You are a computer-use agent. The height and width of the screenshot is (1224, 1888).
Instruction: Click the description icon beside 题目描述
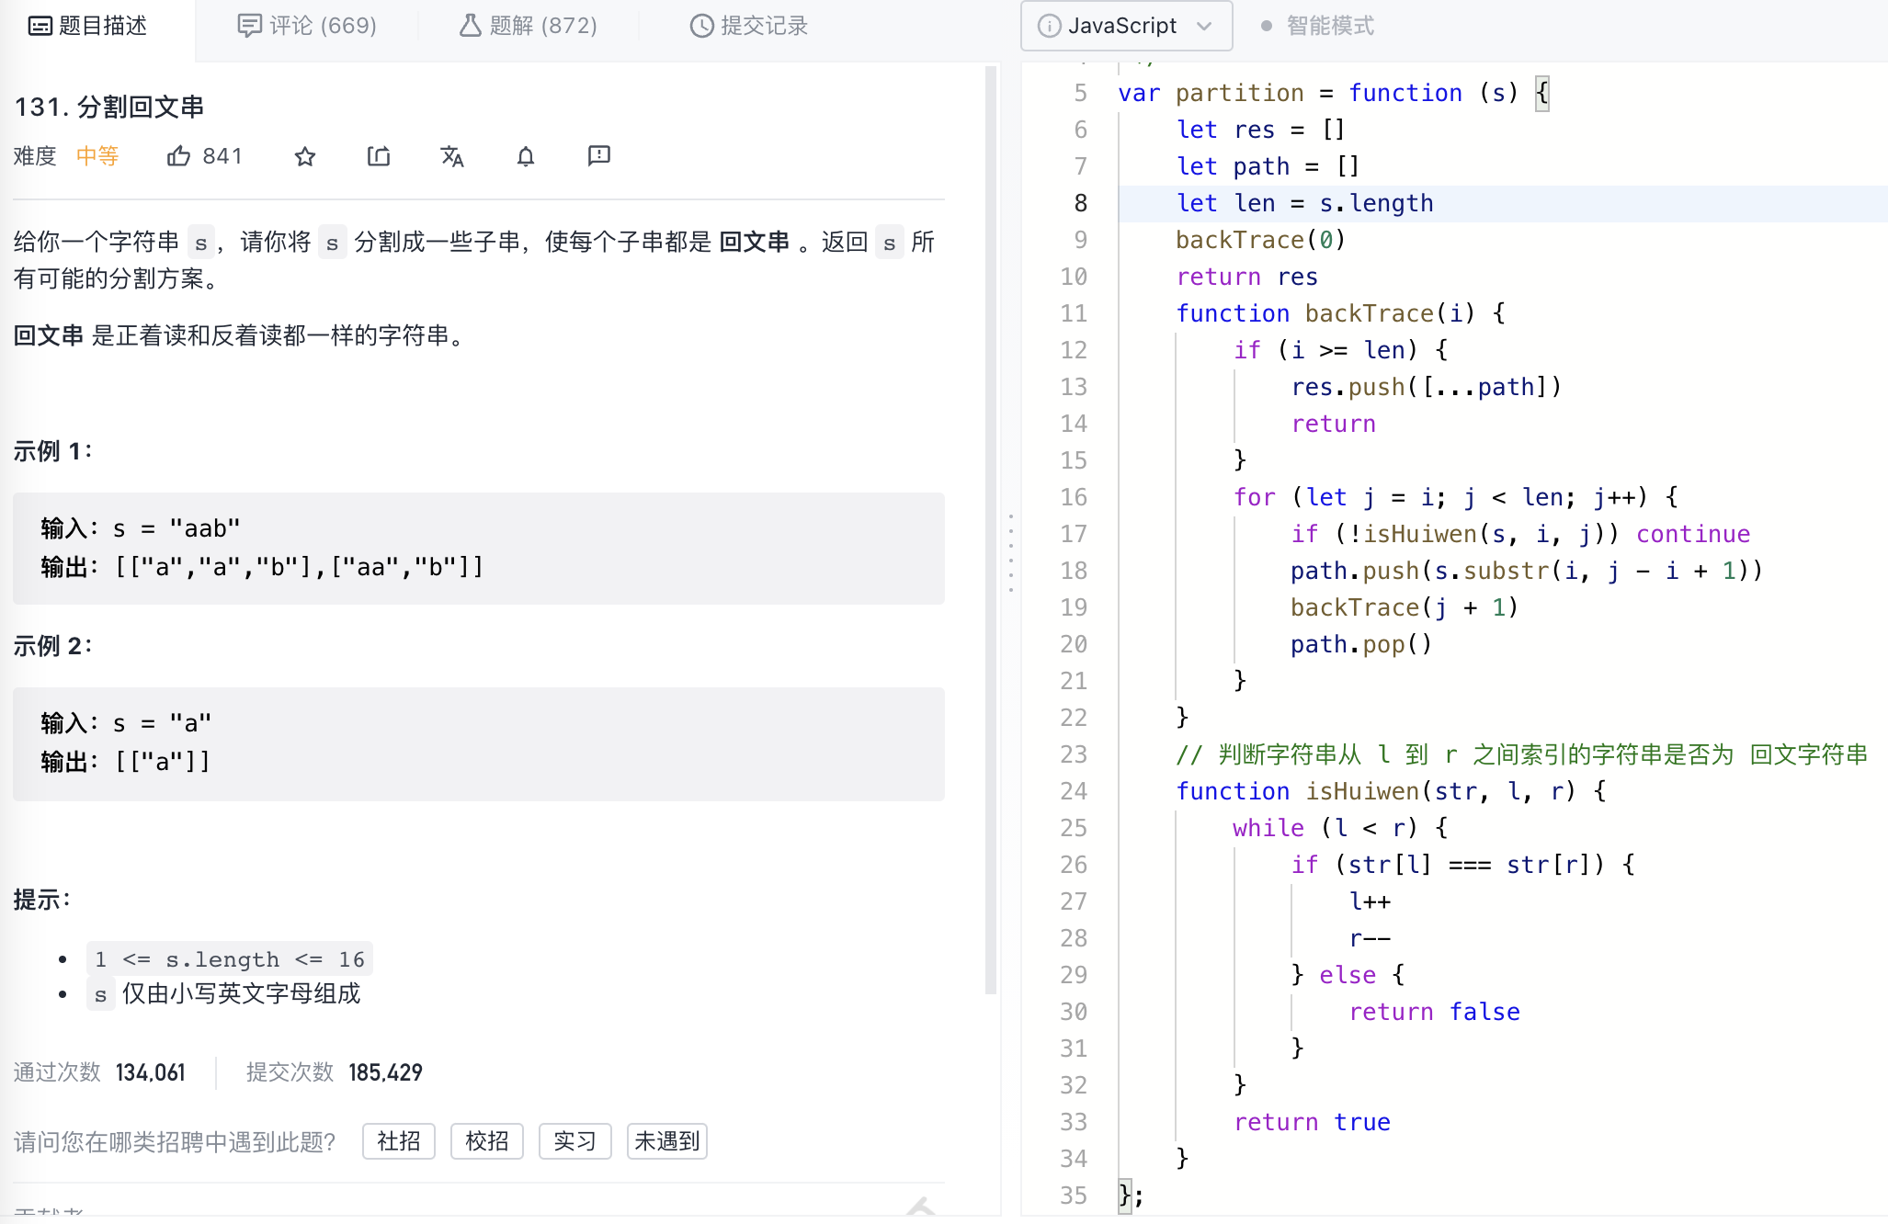[39, 26]
